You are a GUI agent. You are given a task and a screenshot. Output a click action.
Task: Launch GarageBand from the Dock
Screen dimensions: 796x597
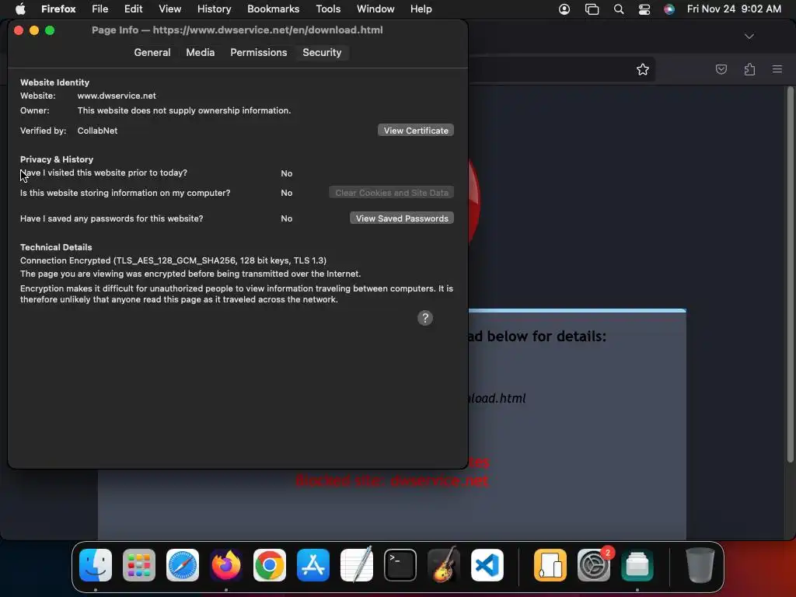(444, 565)
